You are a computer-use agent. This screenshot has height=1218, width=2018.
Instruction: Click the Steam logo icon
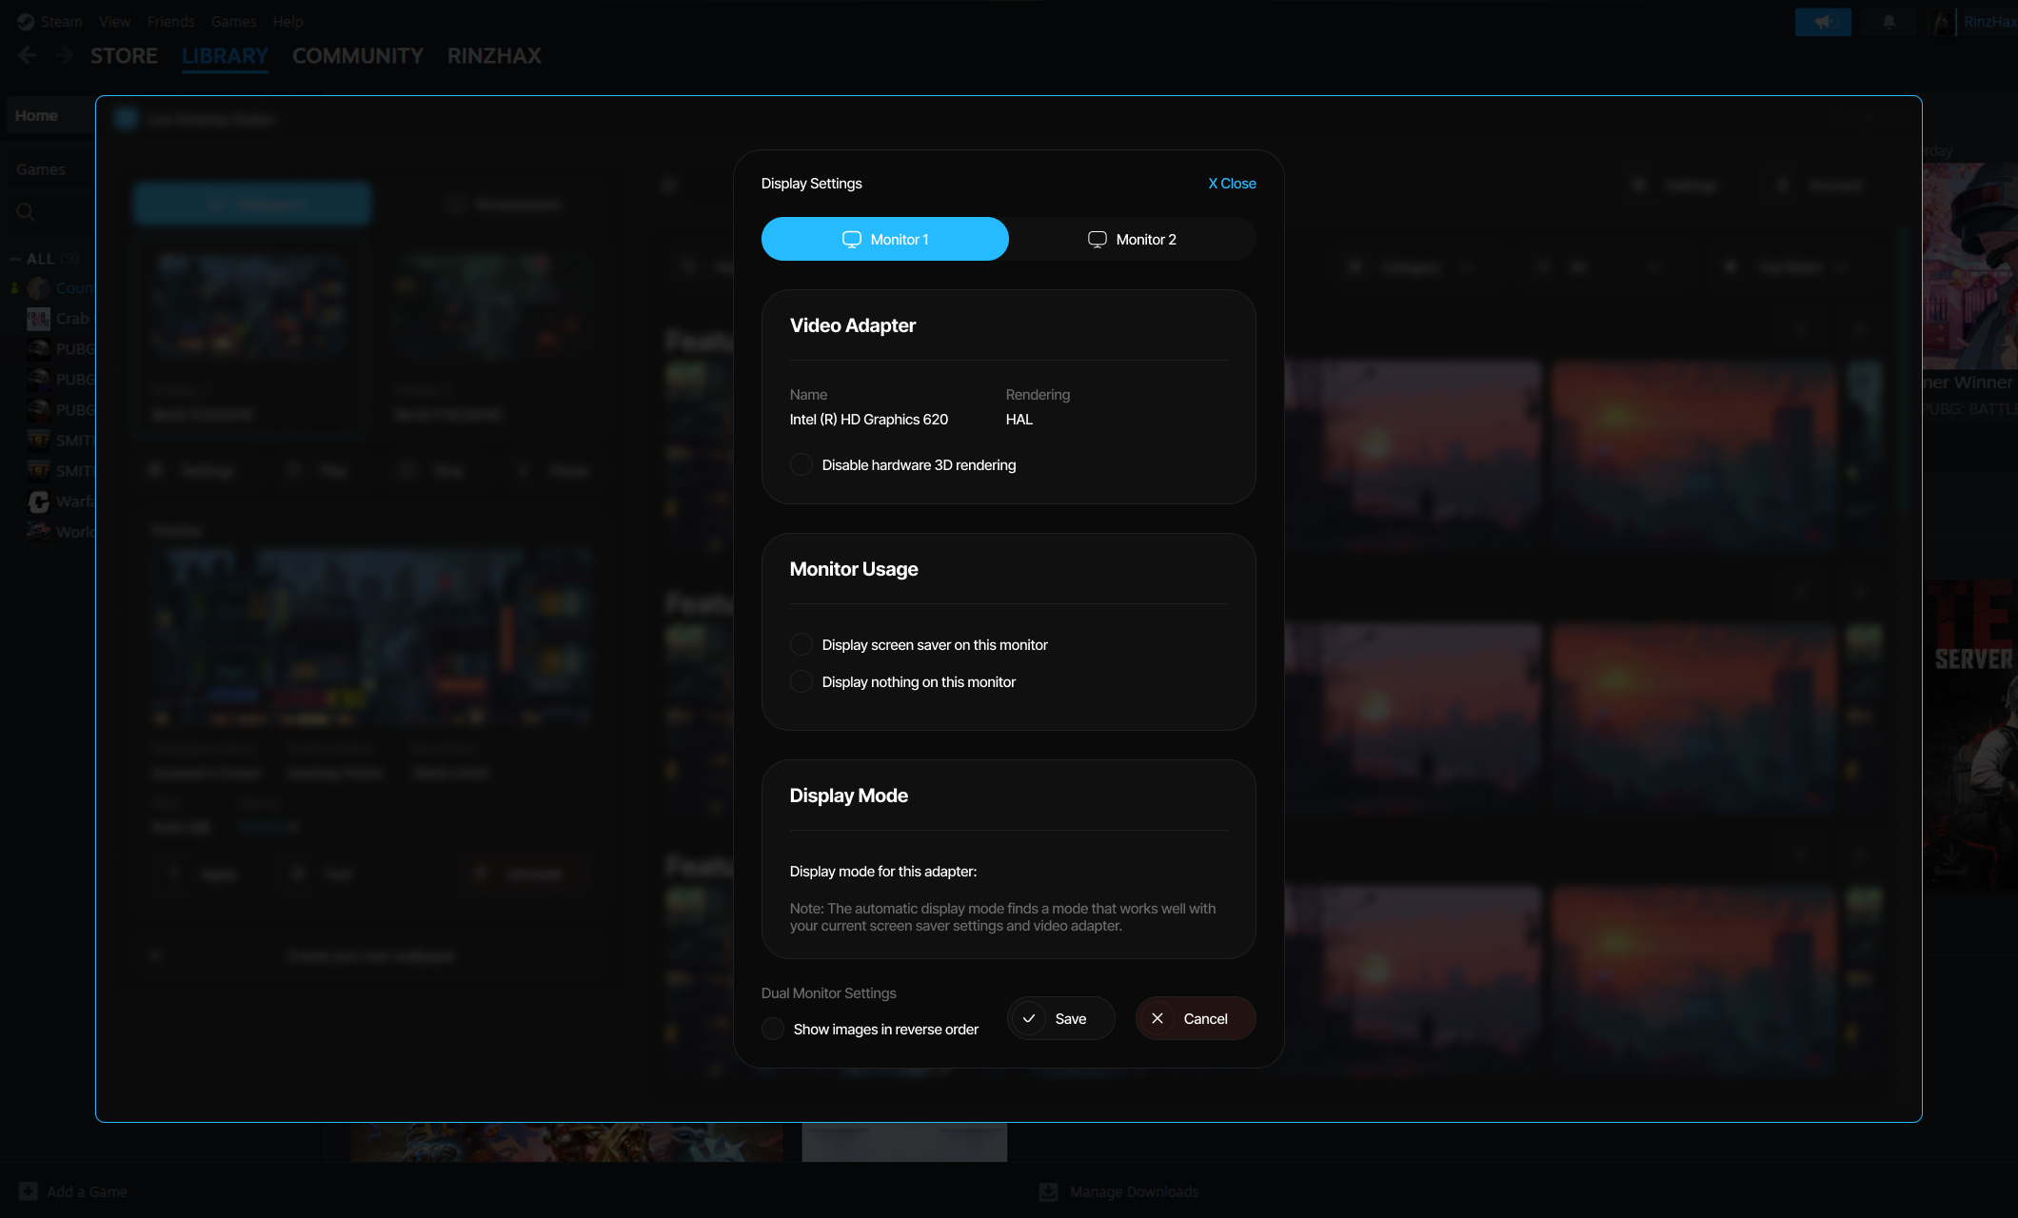(25, 21)
